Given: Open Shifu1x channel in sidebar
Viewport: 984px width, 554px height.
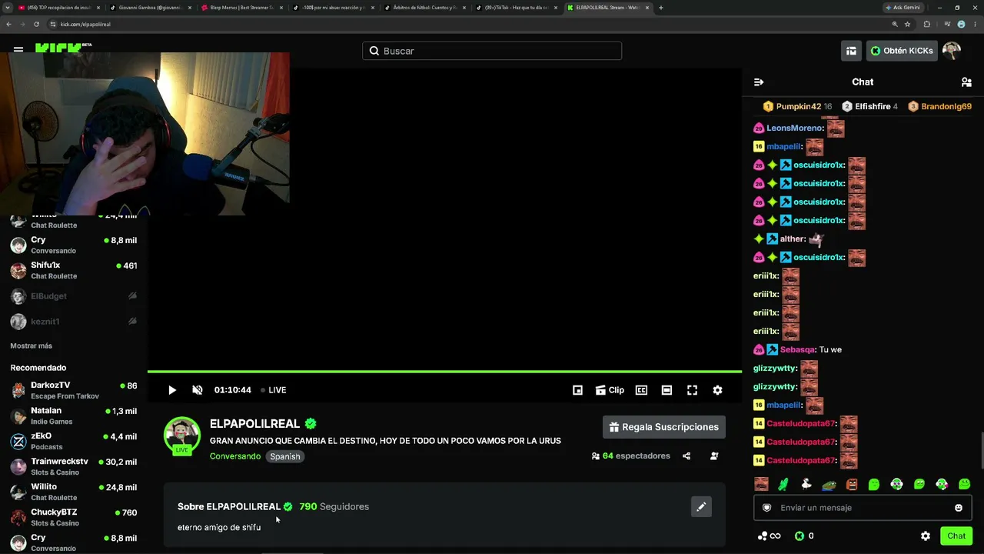Looking at the screenshot, I should (74, 270).
